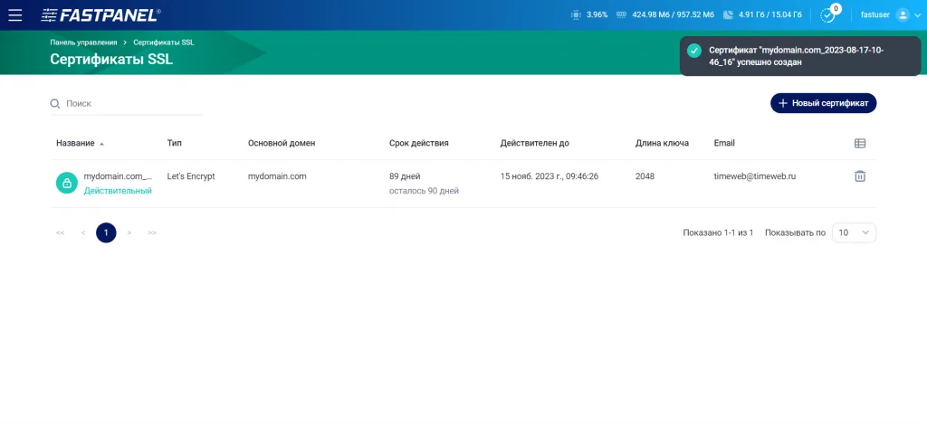Create new certificate with Новый сертификат
The width and height of the screenshot is (927, 426).
click(x=823, y=103)
